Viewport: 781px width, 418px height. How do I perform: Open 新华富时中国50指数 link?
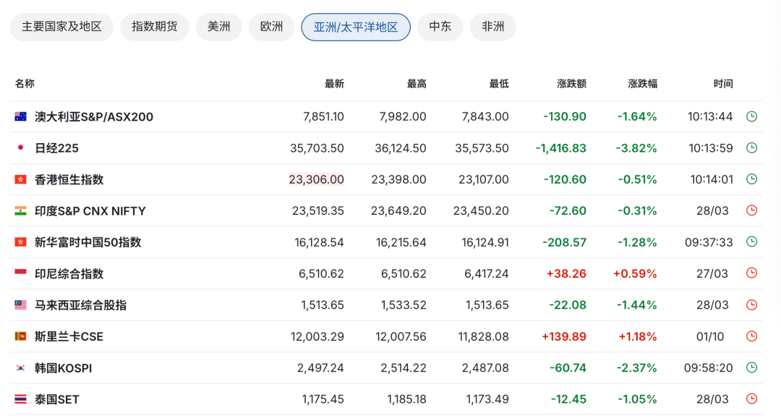pyautogui.click(x=88, y=242)
